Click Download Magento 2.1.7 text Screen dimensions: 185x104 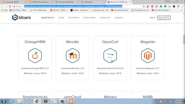tap(148, 68)
